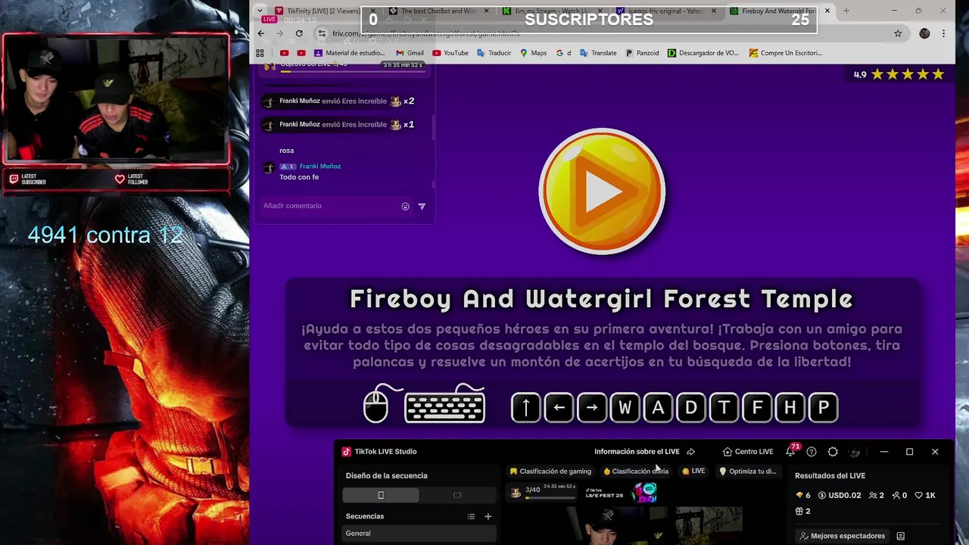
Task: Click the 4.9 star rating
Action: [x=899, y=74]
